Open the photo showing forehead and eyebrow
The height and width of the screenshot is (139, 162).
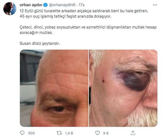pos(54,88)
